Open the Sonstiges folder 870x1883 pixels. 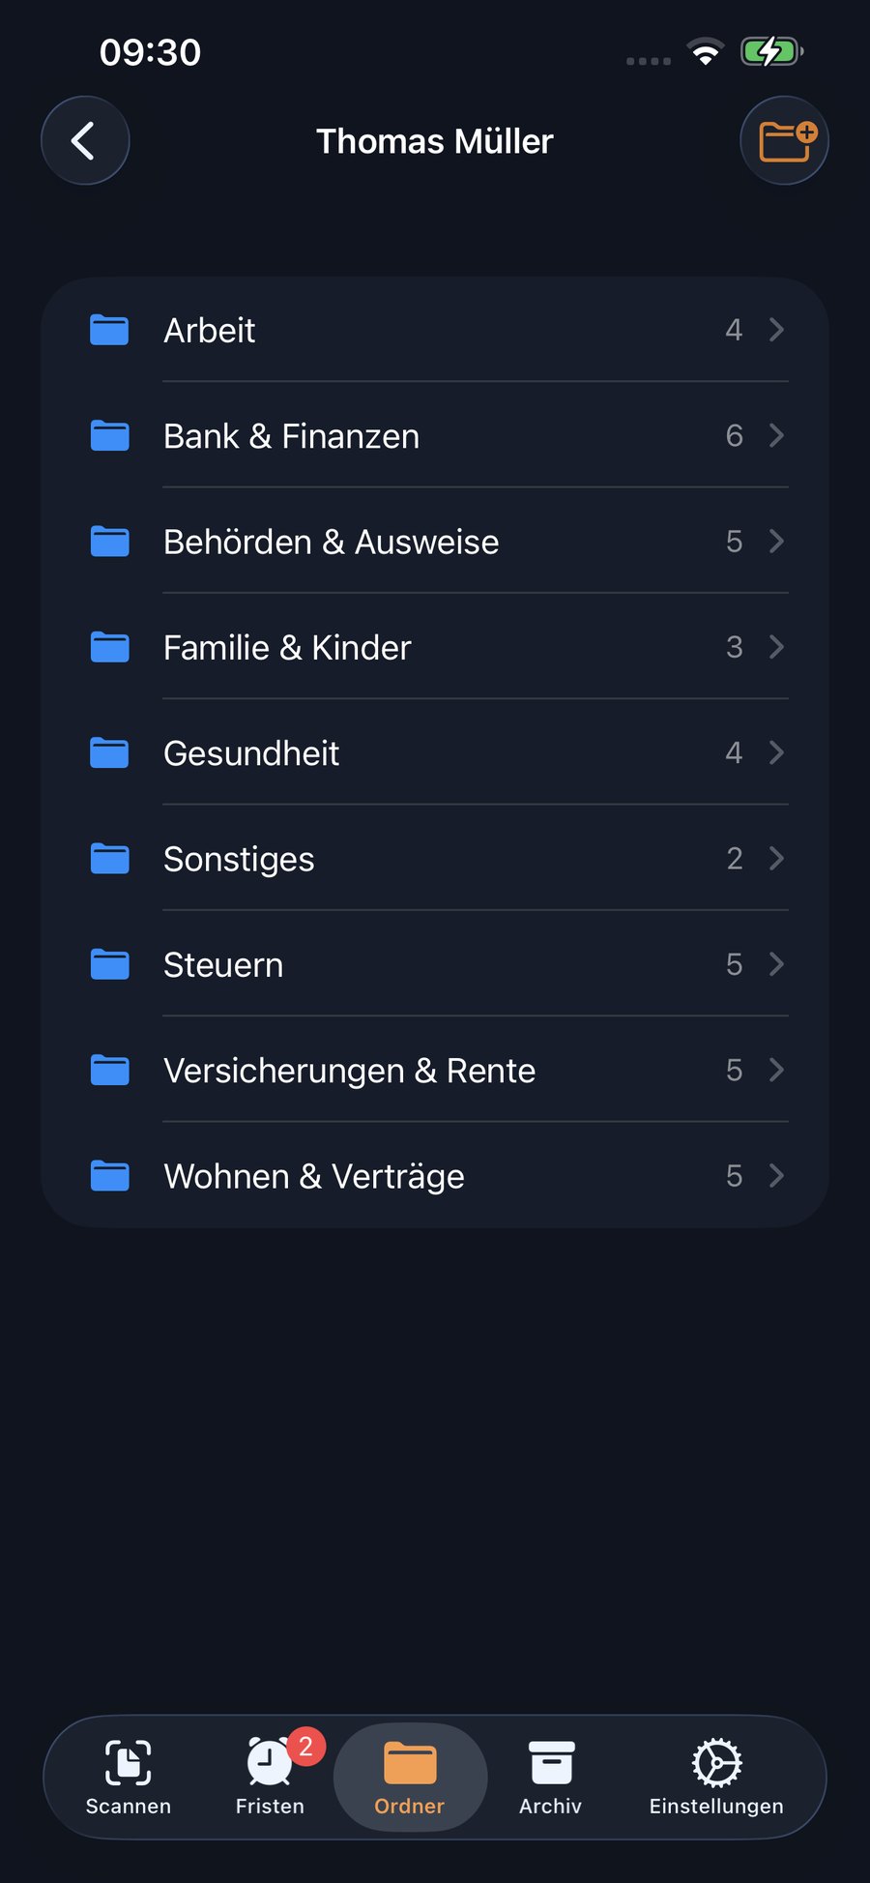coord(435,859)
